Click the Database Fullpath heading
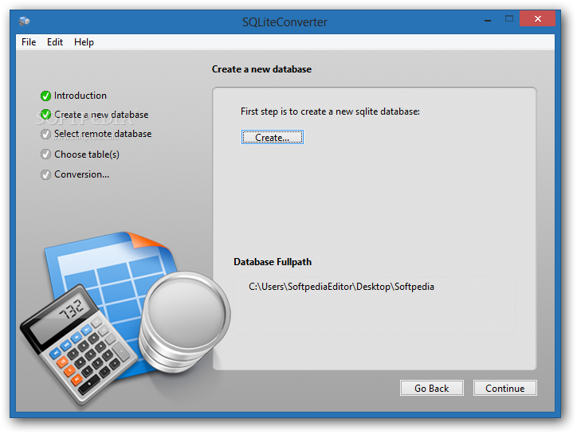The image size is (577, 434). (273, 262)
